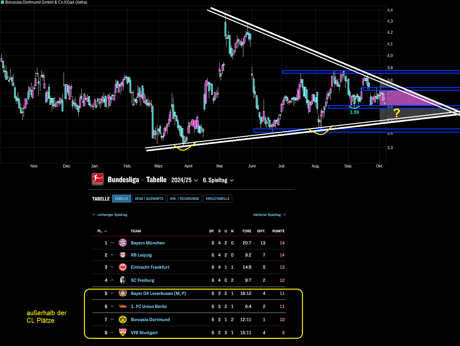Click the SP. column header
Image resolution: width=460 pixels, height=346 pixels.
tap(212, 231)
